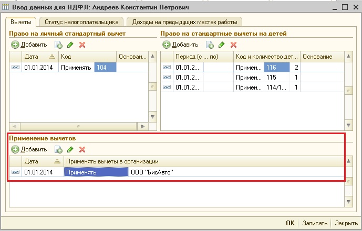Select row icon of ООО БисАвто entry

[x=15, y=172]
